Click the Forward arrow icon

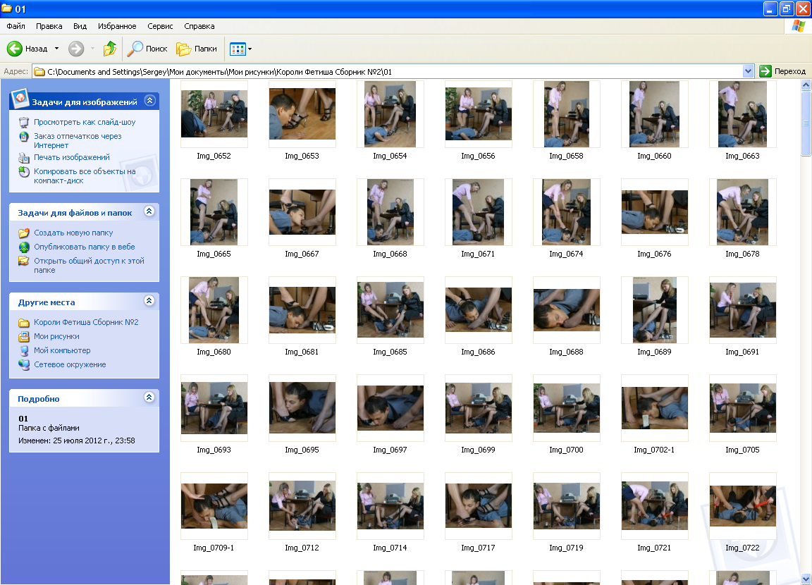(x=76, y=49)
